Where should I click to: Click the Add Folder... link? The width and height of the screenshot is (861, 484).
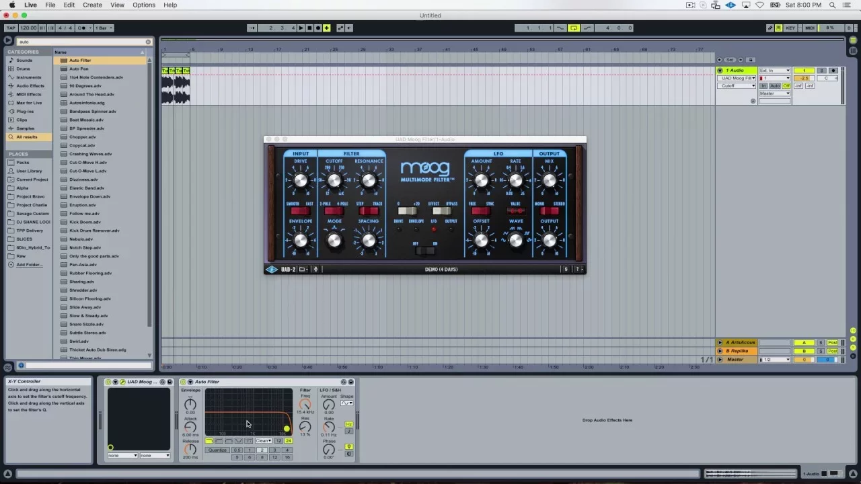29,265
